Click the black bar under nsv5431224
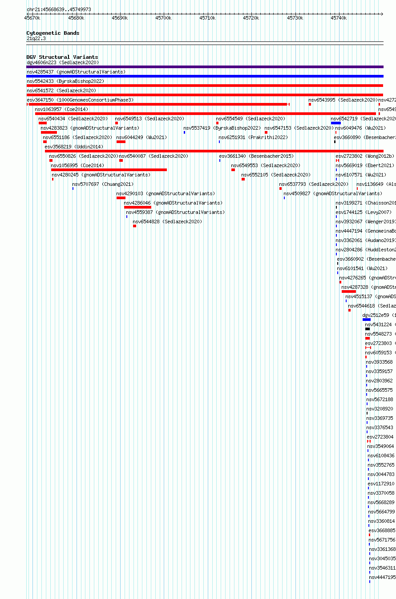396x599 pixels. 368,329
